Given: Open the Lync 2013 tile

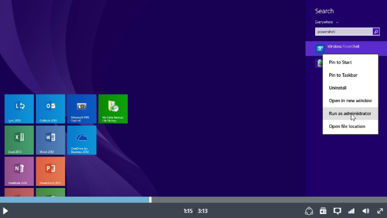Looking at the screenshot, I should click(x=19, y=109).
